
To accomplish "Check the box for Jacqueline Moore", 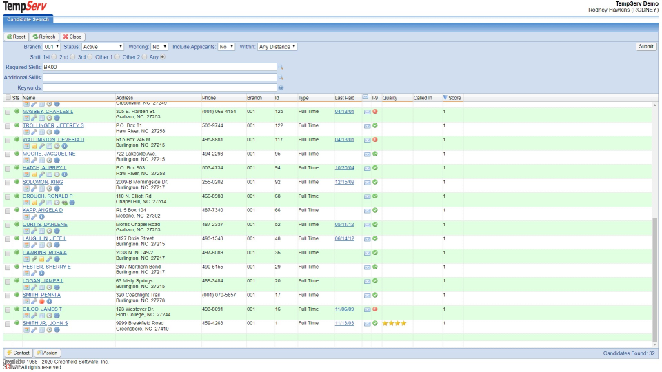I will tap(8, 154).
